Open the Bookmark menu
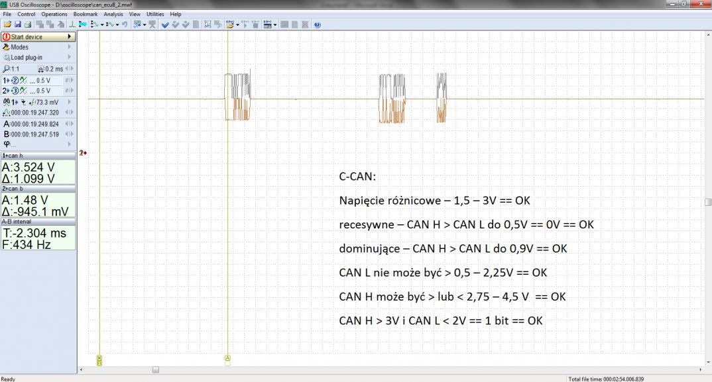This screenshot has height=382, width=712. pyautogui.click(x=85, y=14)
